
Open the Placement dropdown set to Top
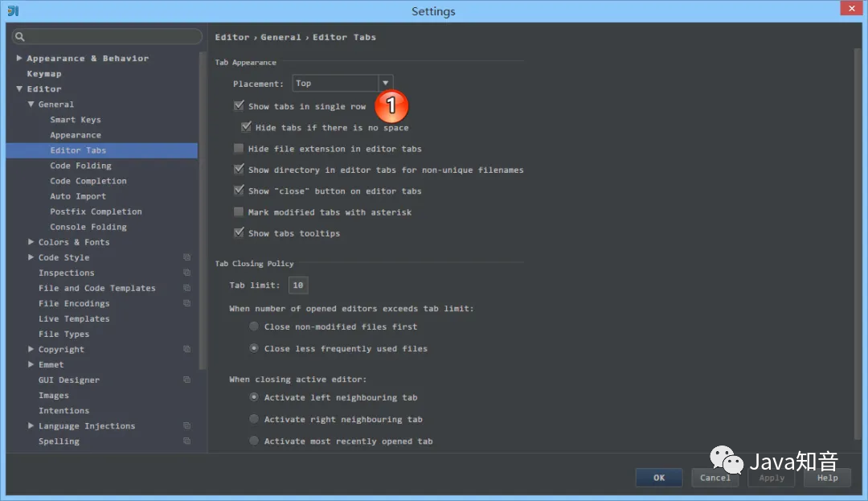tap(386, 83)
